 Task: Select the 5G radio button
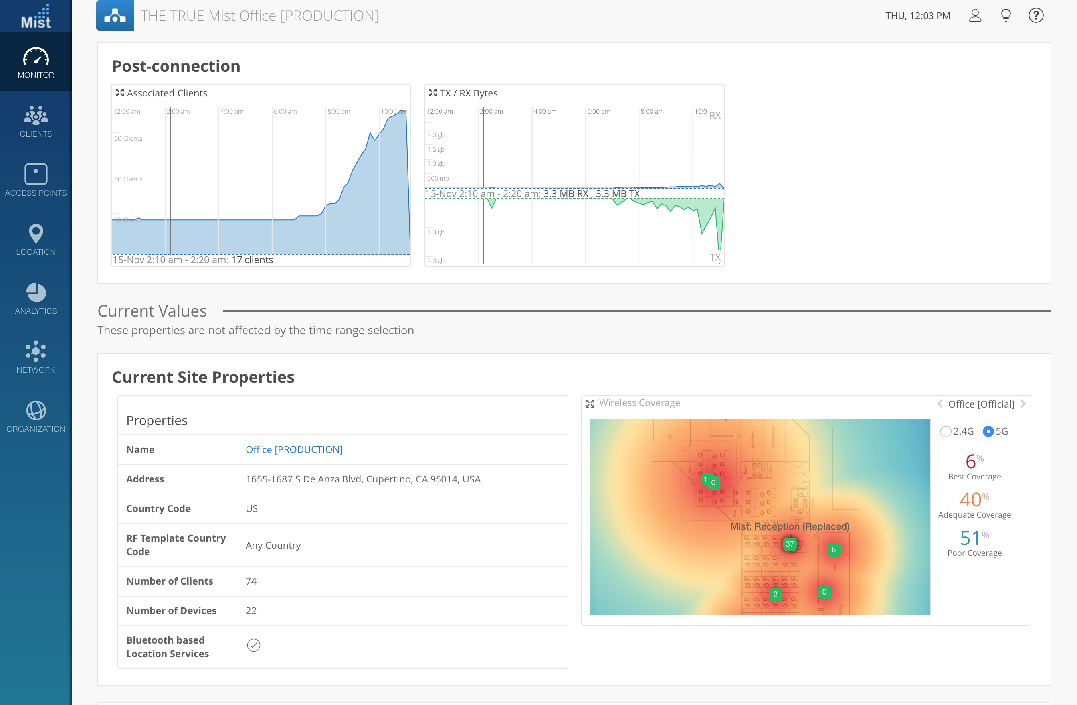(988, 431)
